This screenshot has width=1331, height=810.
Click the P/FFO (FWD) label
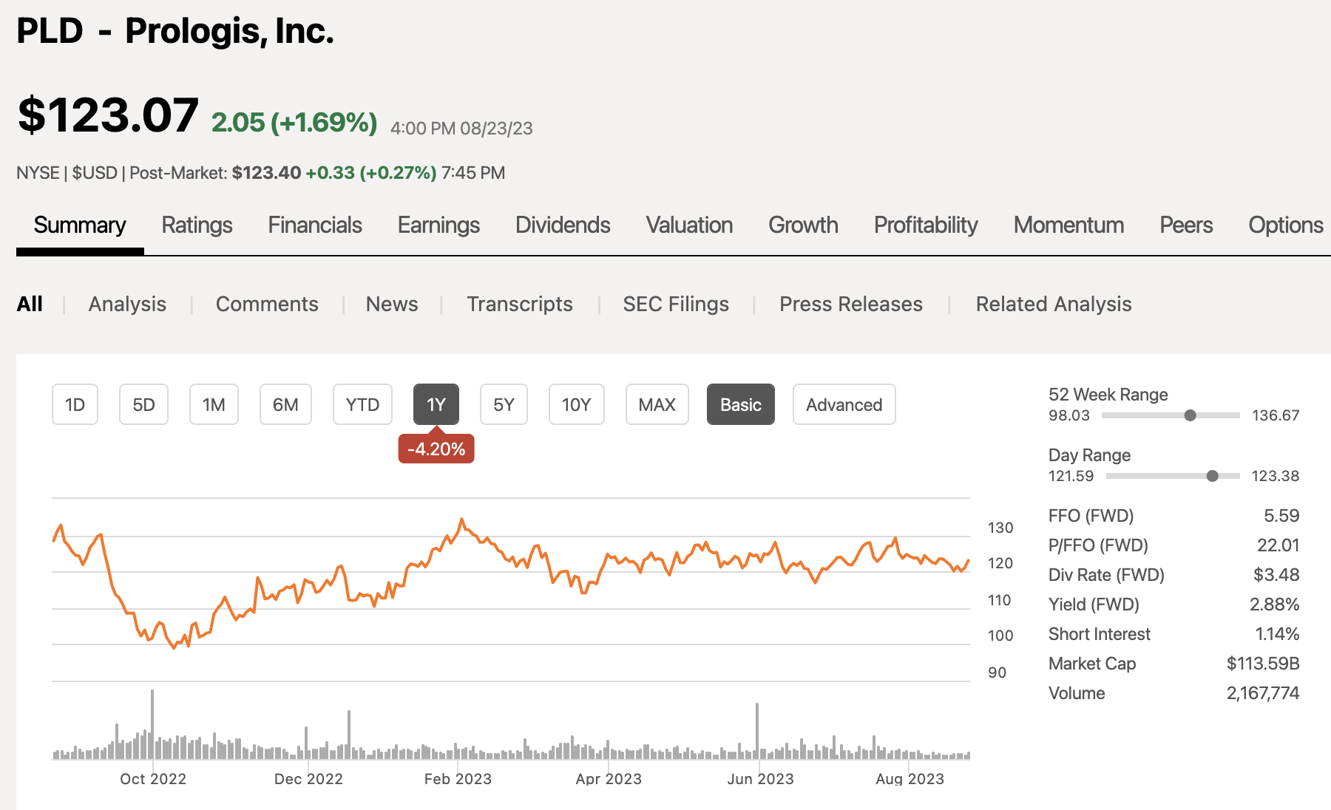1098,545
